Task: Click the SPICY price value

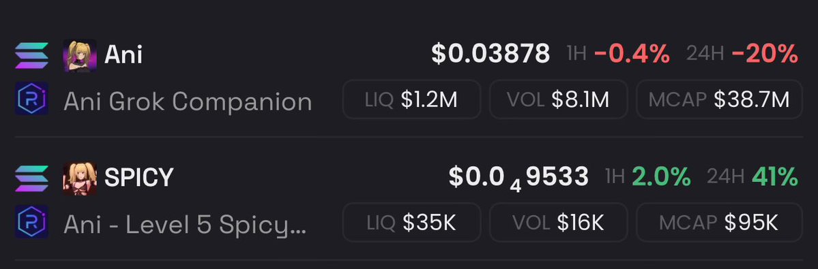Action: click(518, 179)
